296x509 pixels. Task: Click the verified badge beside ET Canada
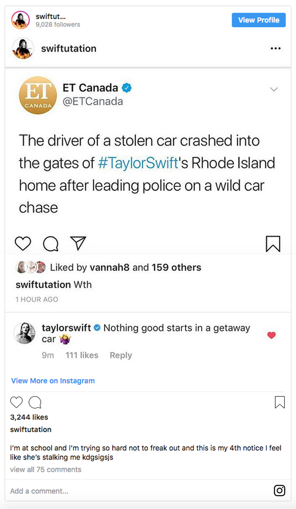pos(127,88)
